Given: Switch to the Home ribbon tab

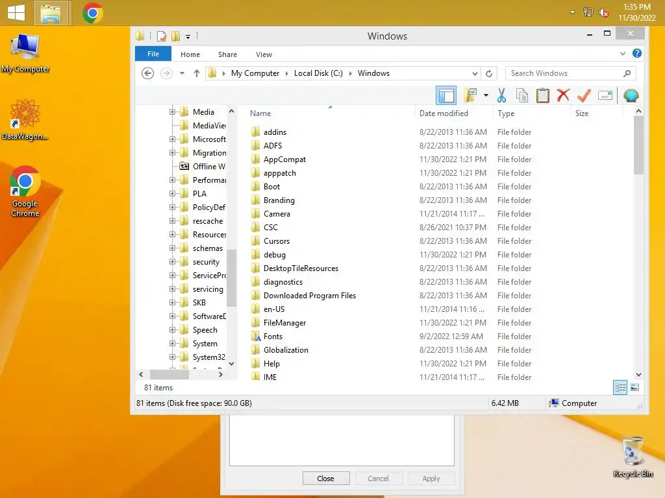Looking at the screenshot, I should click(x=190, y=54).
